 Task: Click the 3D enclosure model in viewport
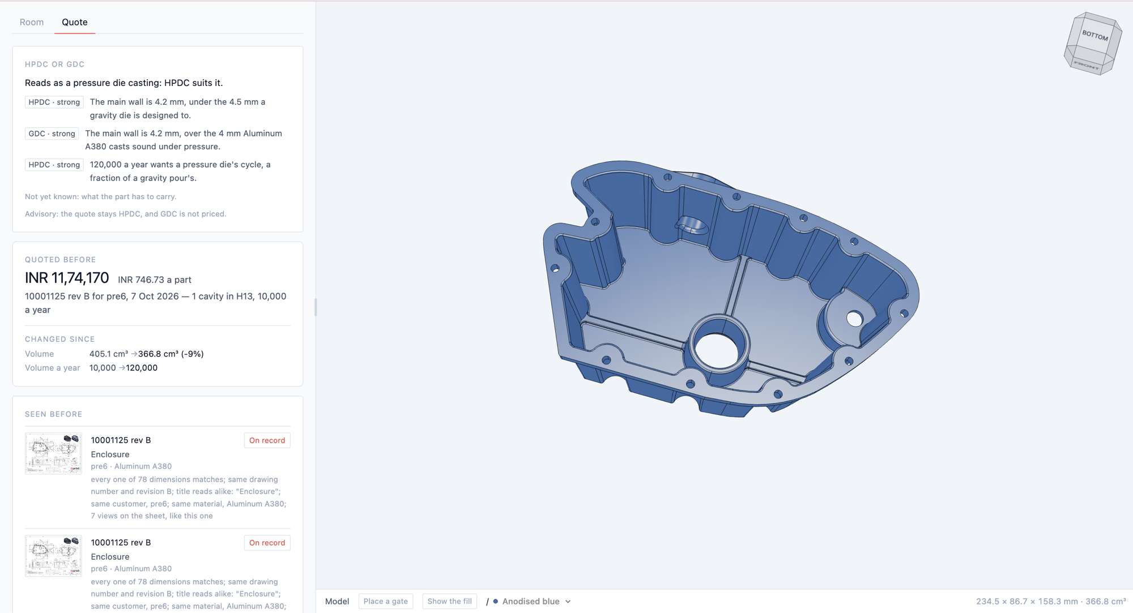pyautogui.click(x=731, y=289)
